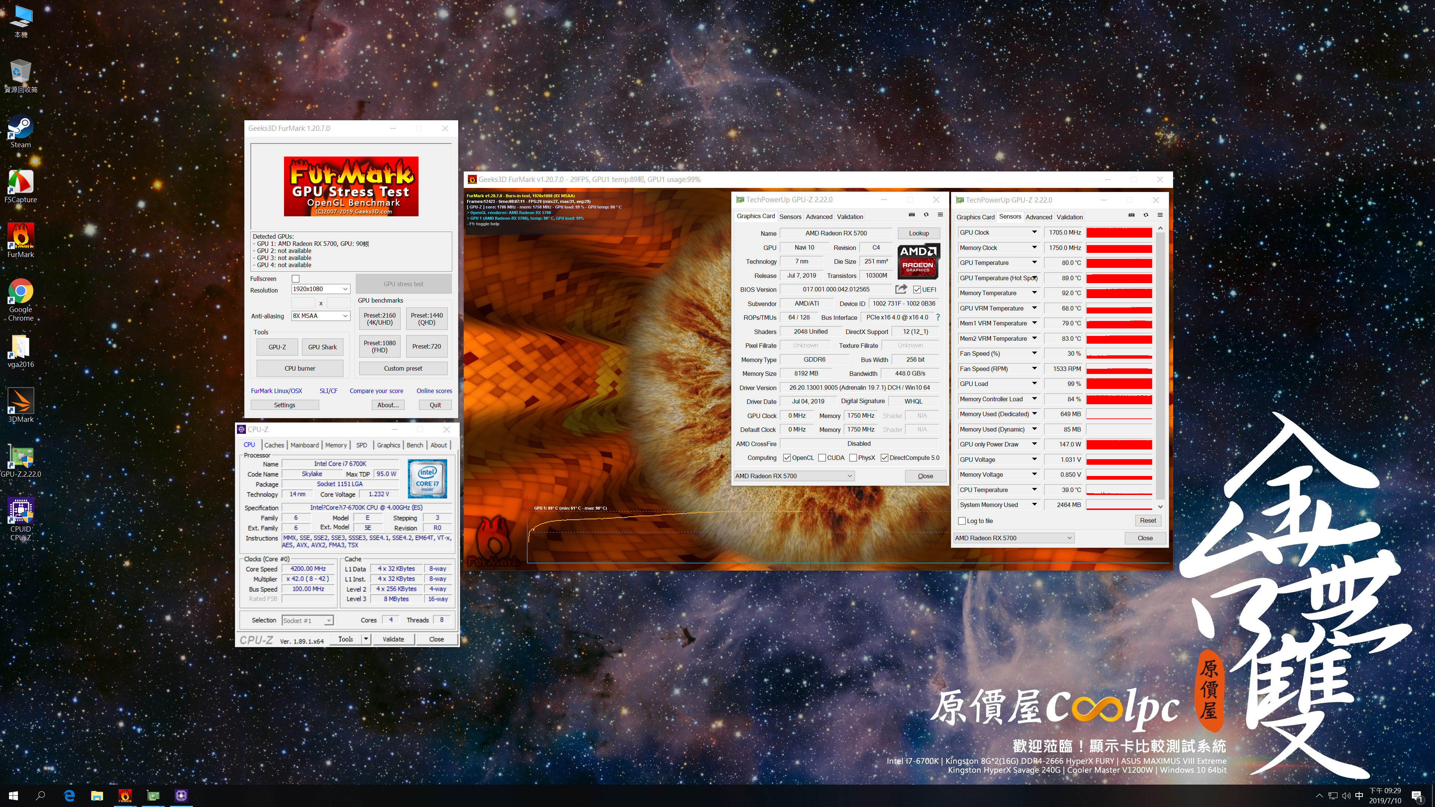Open hamburger menu in GPU-Z Sensors window
Screen dimensions: 1435x807
pos(1160,215)
